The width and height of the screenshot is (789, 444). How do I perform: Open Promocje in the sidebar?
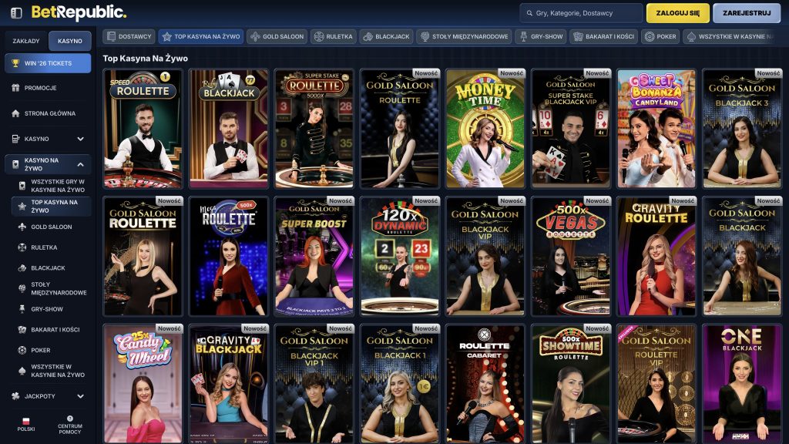[48, 88]
